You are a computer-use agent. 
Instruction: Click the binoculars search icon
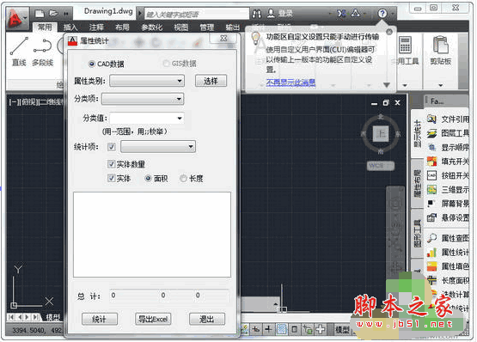256,14
